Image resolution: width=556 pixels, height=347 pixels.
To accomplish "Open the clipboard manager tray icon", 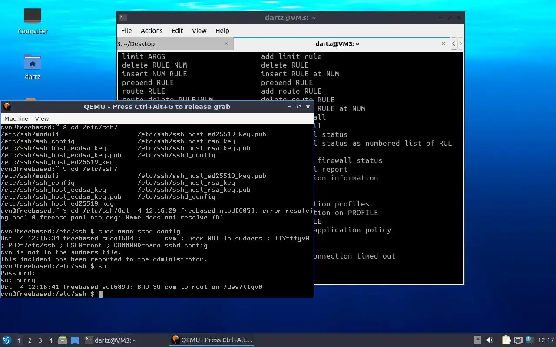I will coord(506,340).
